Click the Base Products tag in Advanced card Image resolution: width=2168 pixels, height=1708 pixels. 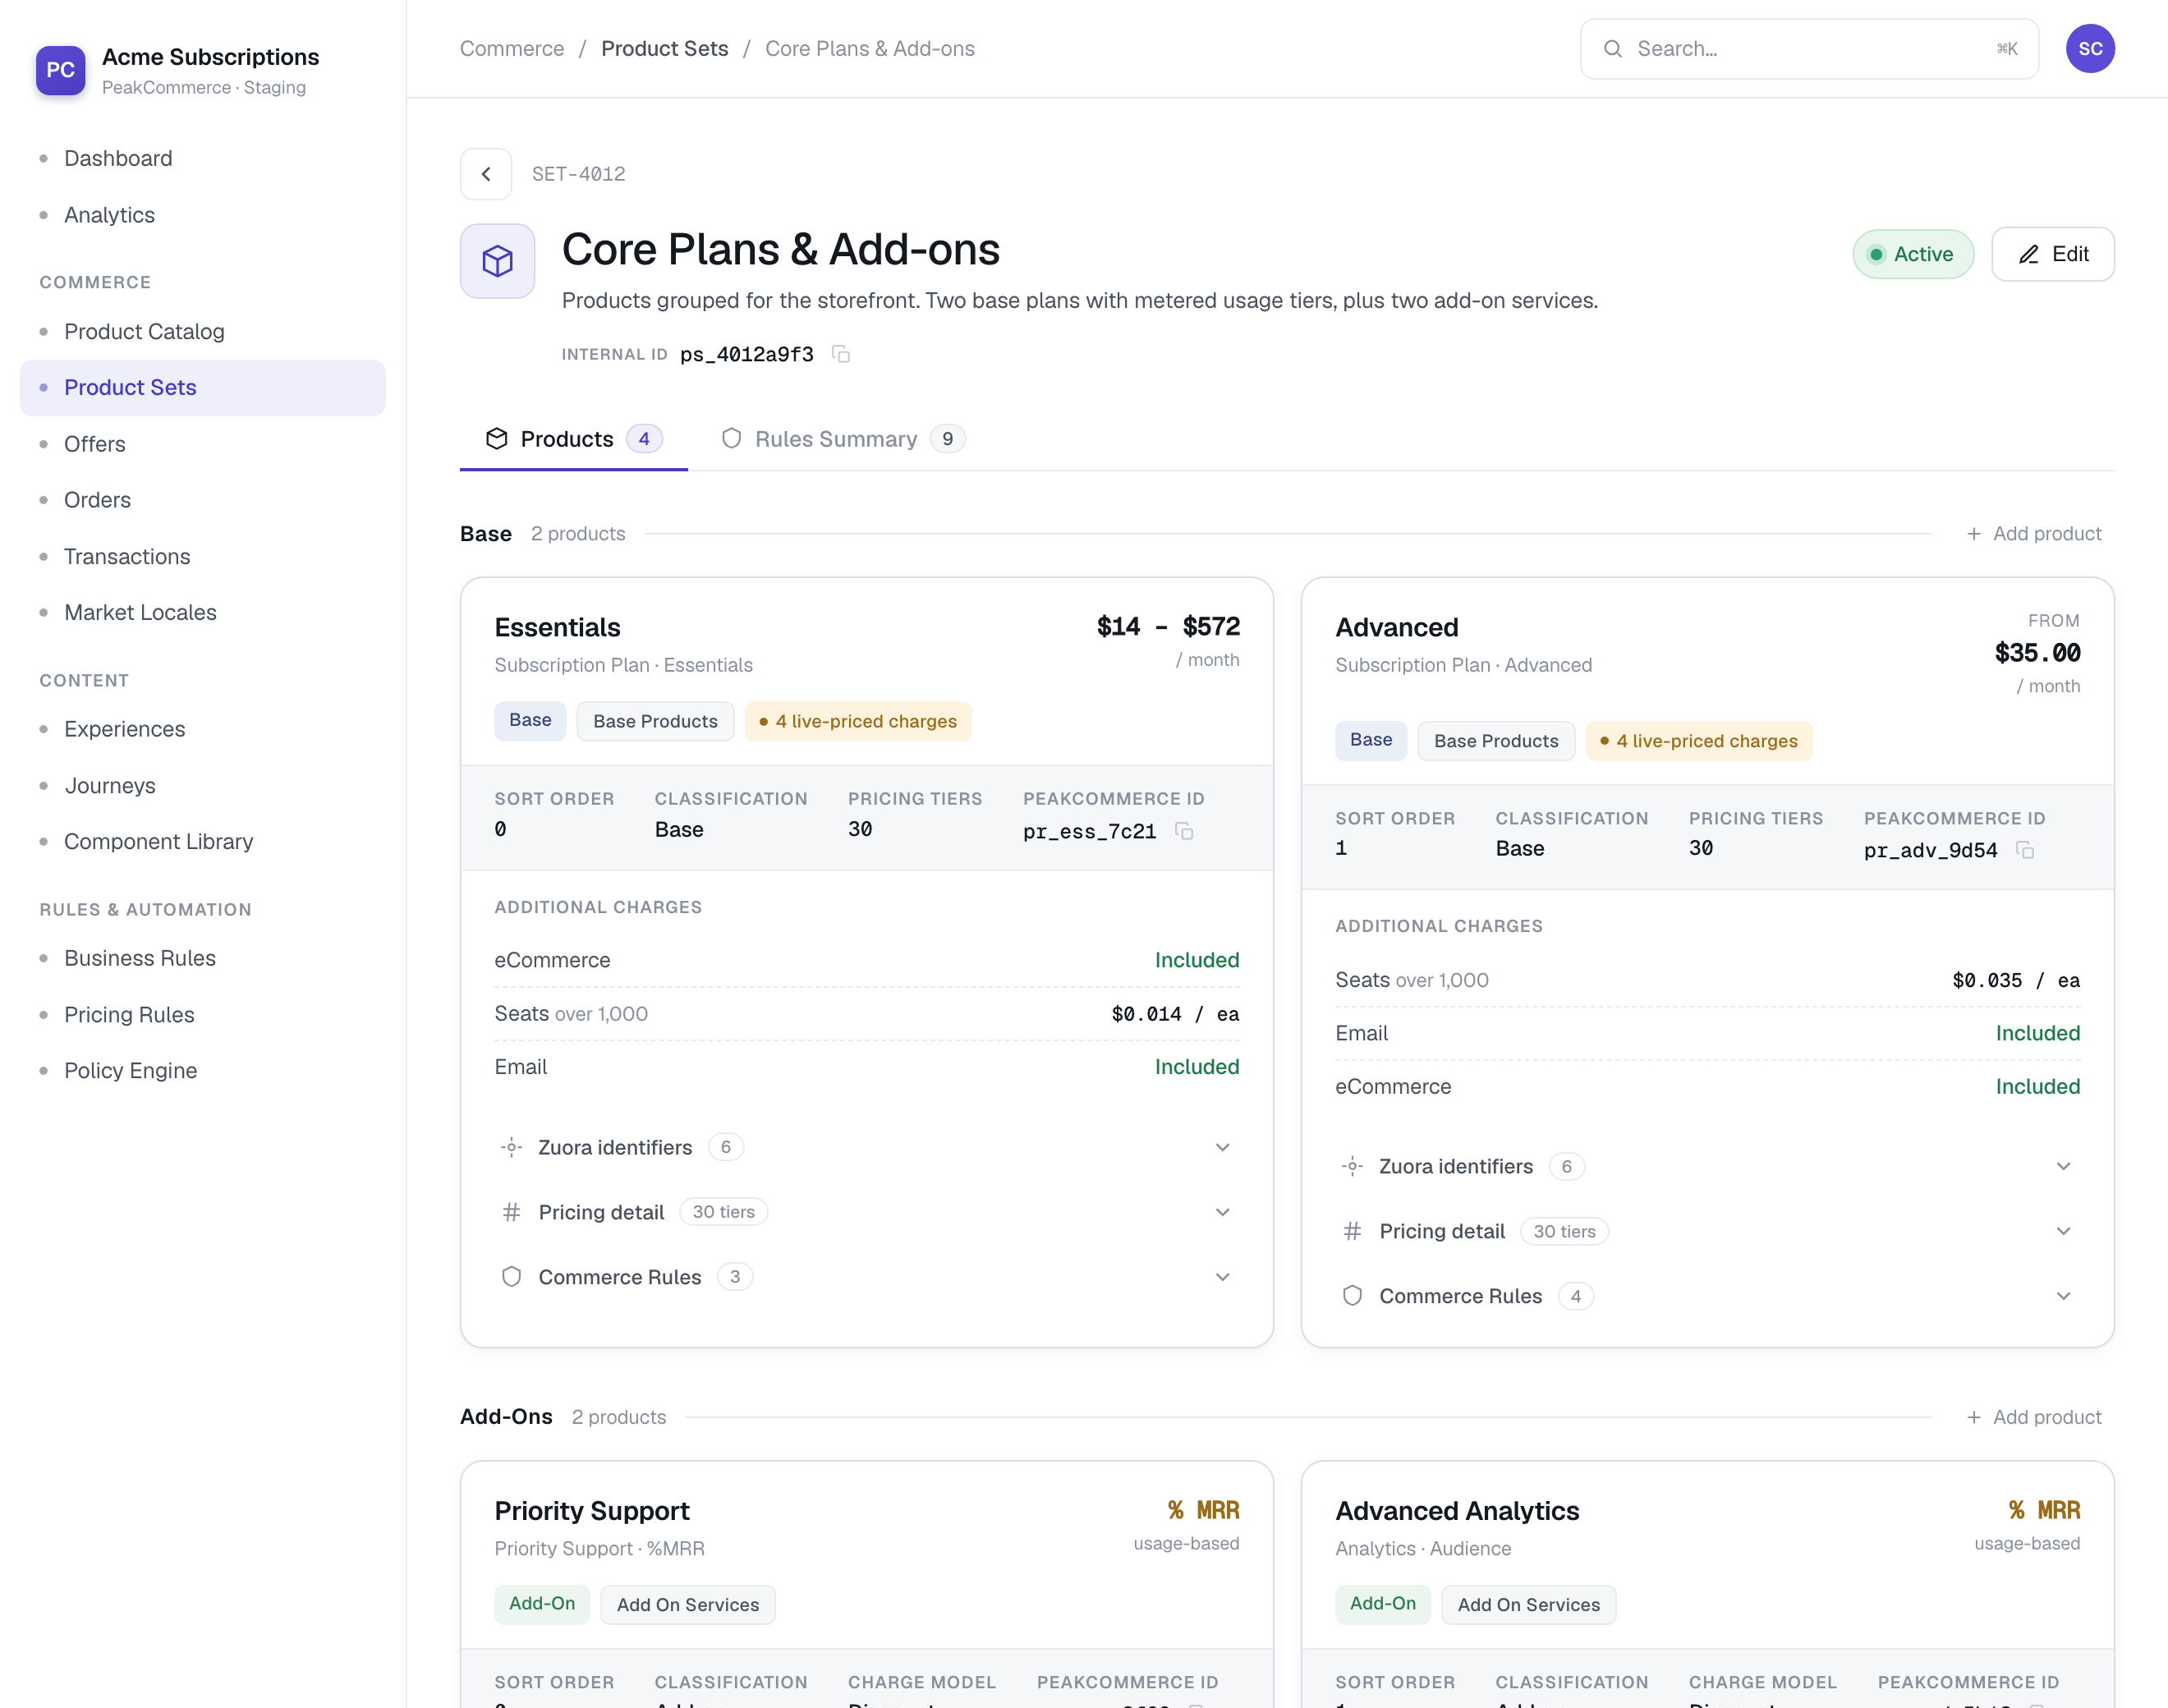[x=1496, y=741]
